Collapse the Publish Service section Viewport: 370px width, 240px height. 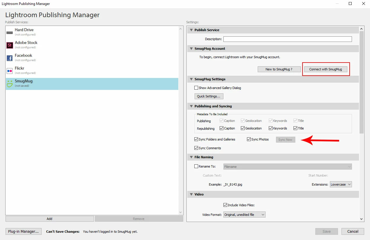191,30
